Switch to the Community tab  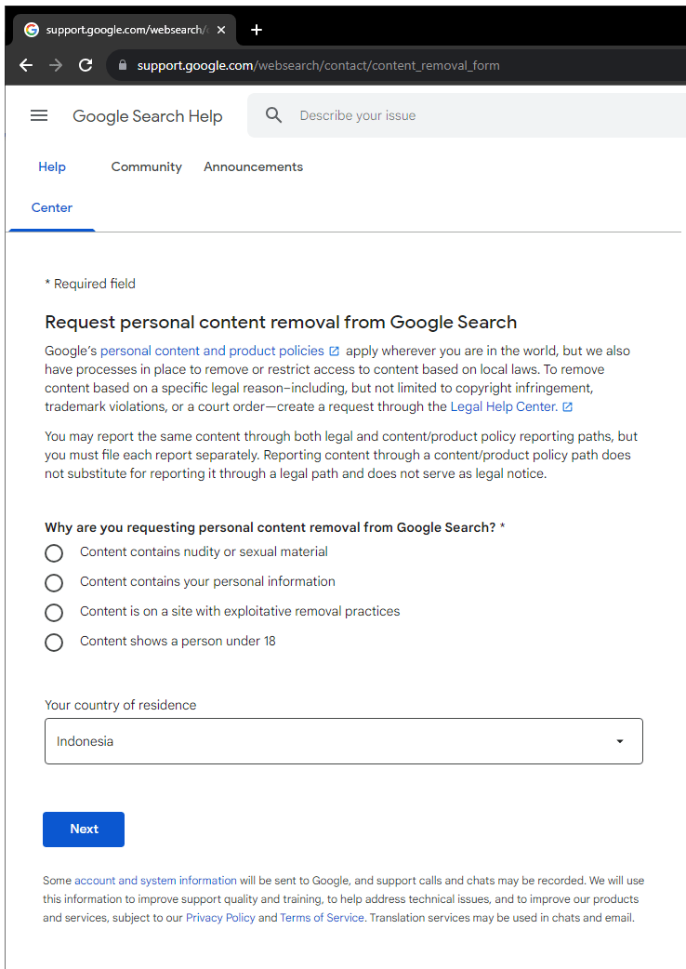tap(146, 166)
